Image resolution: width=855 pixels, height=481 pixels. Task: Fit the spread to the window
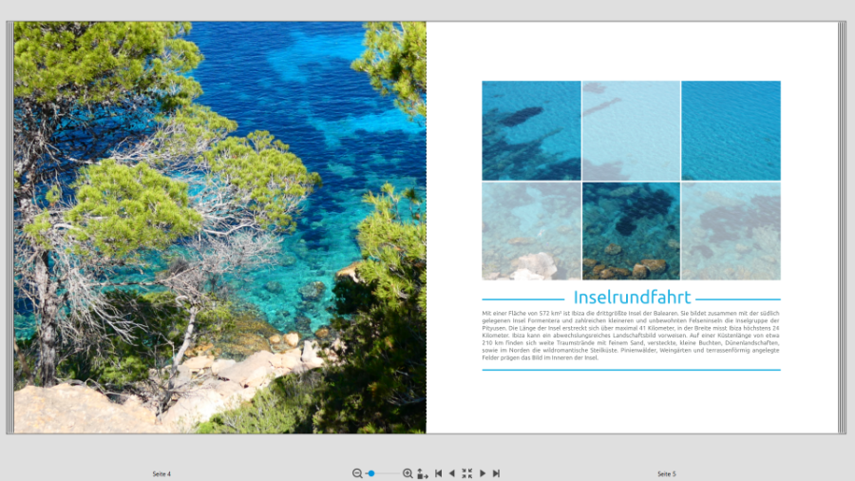tap(466, 473)
